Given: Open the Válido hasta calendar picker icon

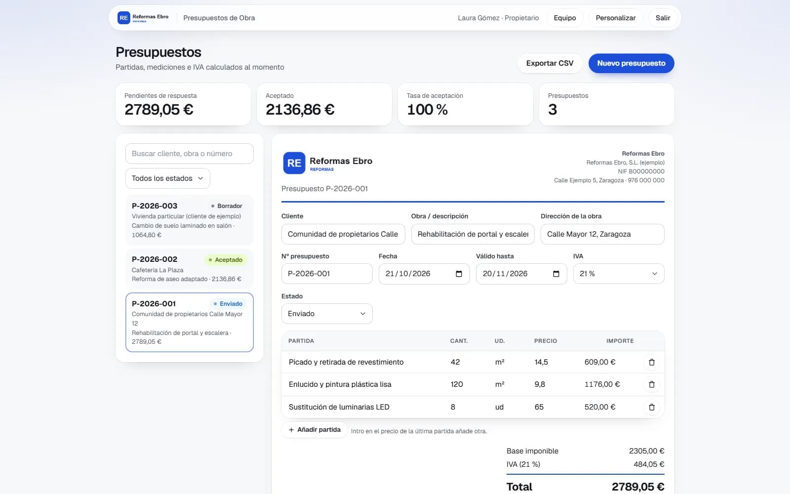Looking at the screenshot, I should pos(556,274).
